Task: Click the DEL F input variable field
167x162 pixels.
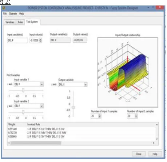Action: pos(17,40)
